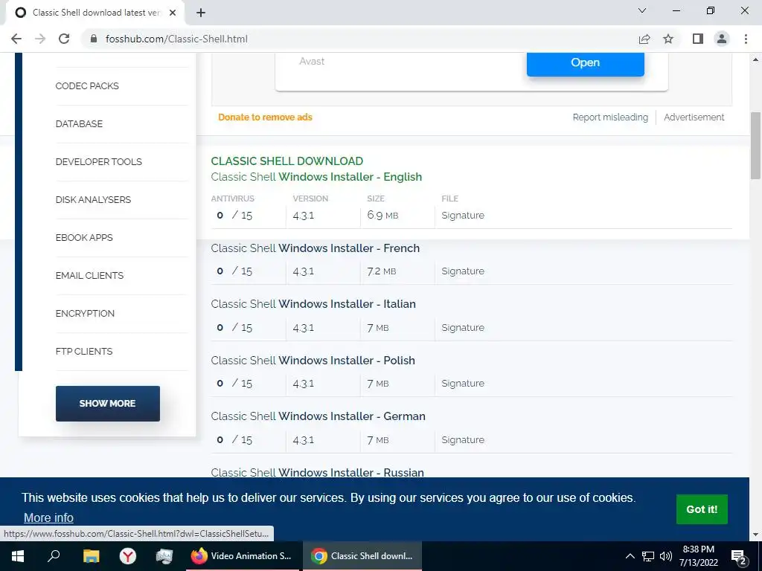Click the page vertical scrollbar thumb
The width and height of the screenshot is (762, 571).
click(x=755, y=146)
